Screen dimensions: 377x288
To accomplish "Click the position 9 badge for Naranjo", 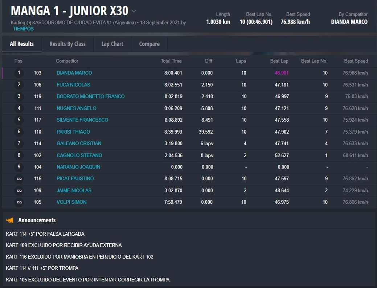I will coord(19,167).
